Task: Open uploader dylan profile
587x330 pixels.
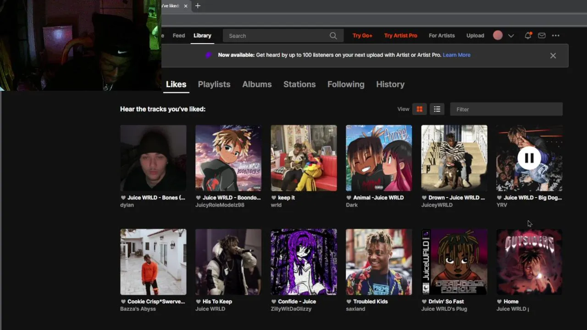Action: (x=127, y=205)
